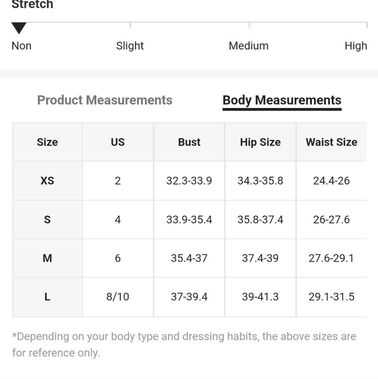Viewport: 378px width, 379px height.
Task: Click the black stretch indicator triangle
Action: 19,28
